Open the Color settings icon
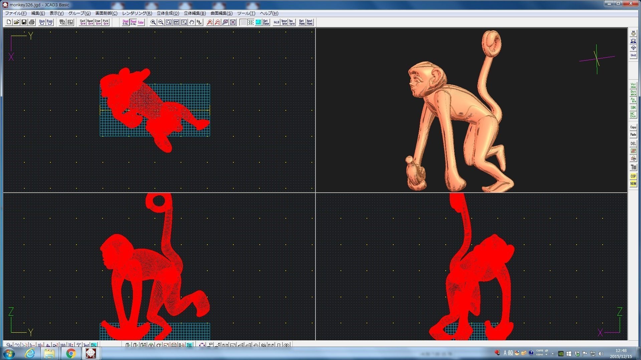This screenshot has height=360, width=641. point(141,22)
